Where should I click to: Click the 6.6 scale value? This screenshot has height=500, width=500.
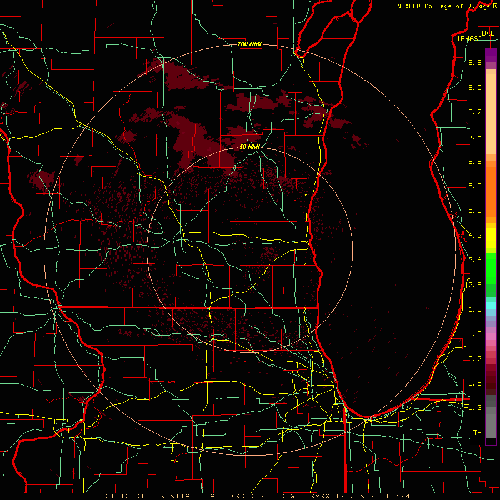point(475,161)
